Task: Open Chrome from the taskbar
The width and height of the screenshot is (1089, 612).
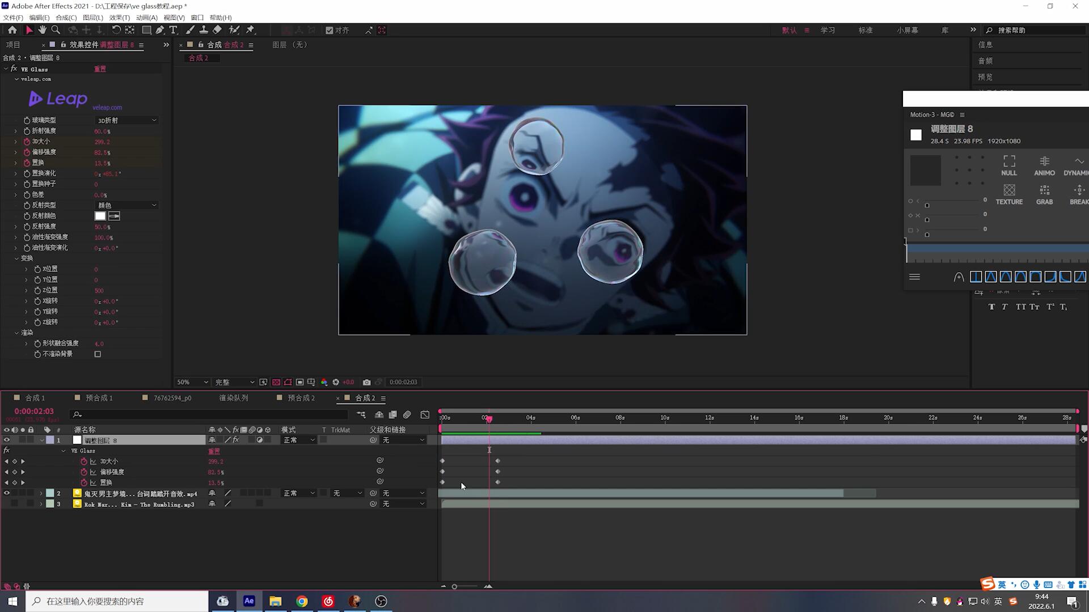Action: 302,601
